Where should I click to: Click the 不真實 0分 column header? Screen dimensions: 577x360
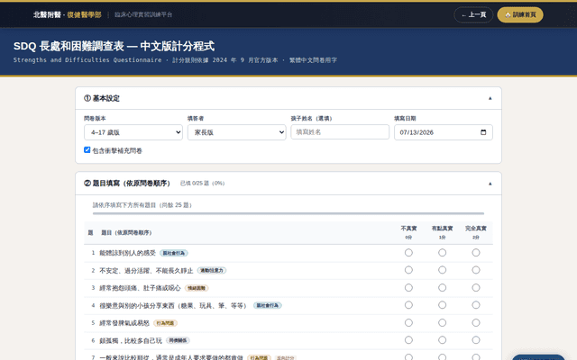point(408,232)
